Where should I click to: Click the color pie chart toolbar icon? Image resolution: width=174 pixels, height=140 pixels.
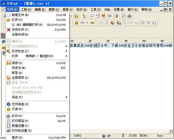pyautogui.click(x=113, y=23)
